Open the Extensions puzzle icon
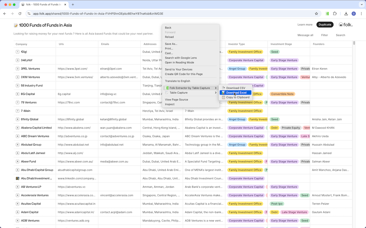Screen dimensions: 366x228 tap(335, 14)
